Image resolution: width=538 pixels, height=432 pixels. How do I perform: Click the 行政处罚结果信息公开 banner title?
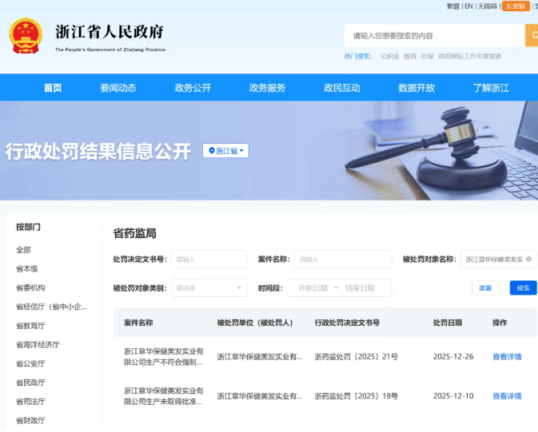point(98,151)
